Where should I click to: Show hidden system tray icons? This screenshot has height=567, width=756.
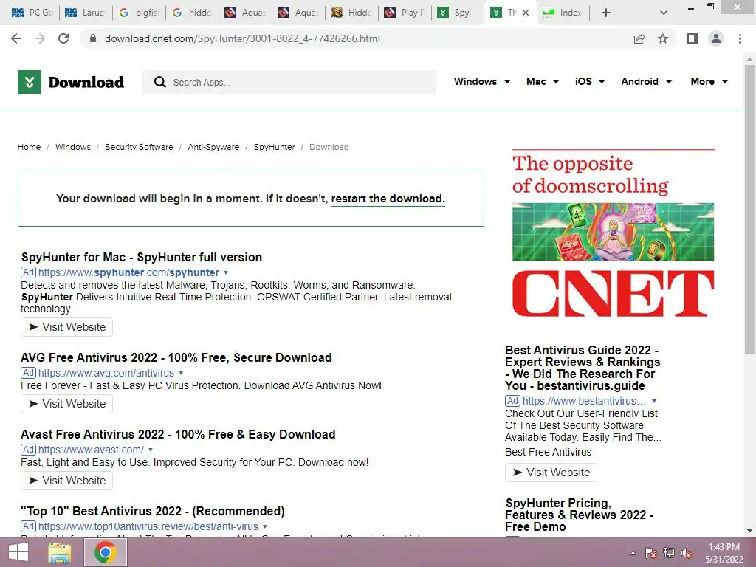[x=633, y=553]
